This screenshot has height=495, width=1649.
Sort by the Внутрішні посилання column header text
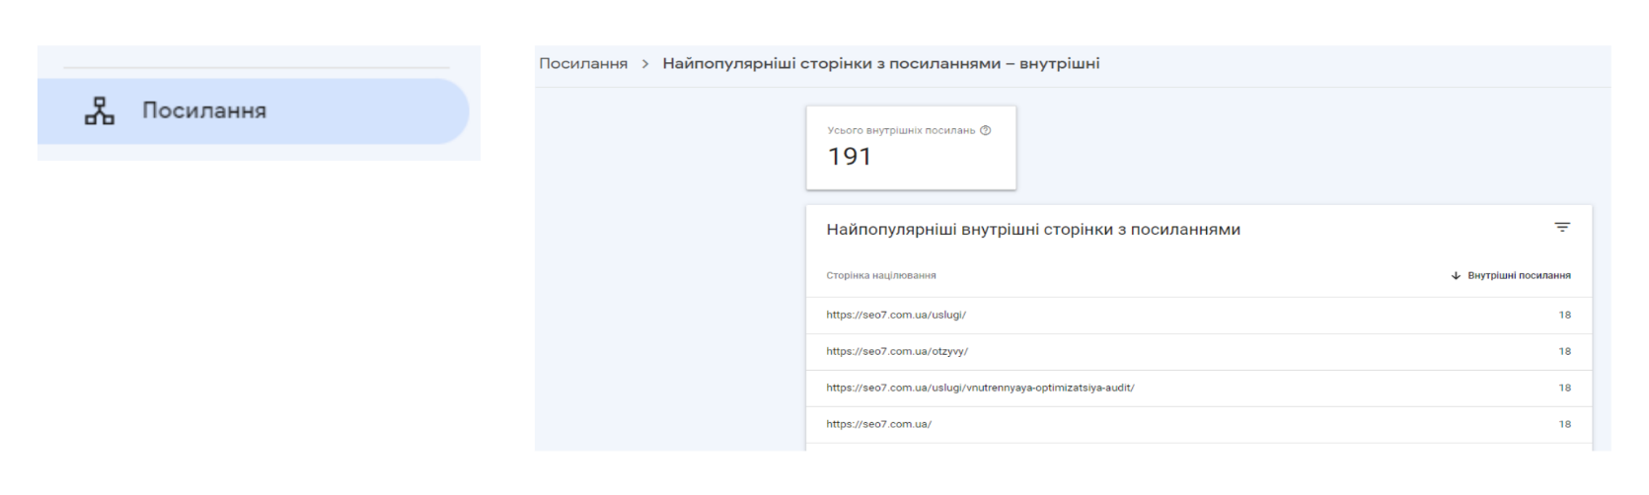point(1519,276)
